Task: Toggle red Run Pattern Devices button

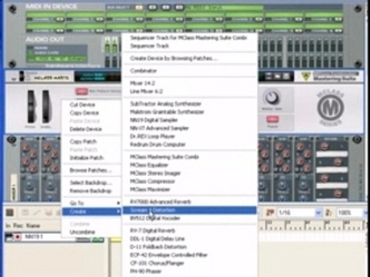Action: click(82, 92)
